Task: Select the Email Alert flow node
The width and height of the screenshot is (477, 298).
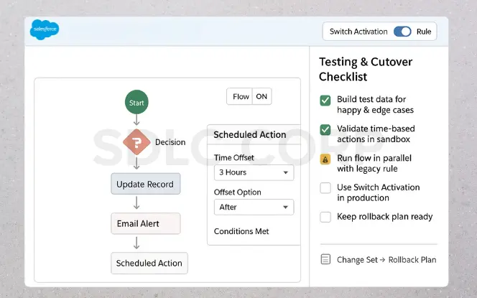Action: tap(145, 223)
